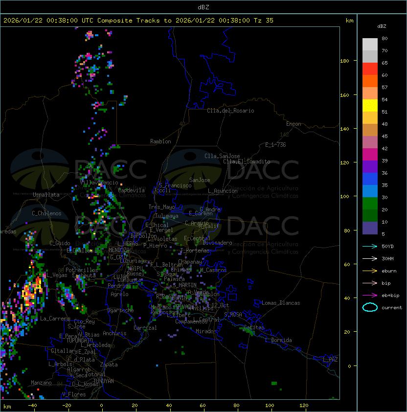Click the Zapata map label

(109, 365)
